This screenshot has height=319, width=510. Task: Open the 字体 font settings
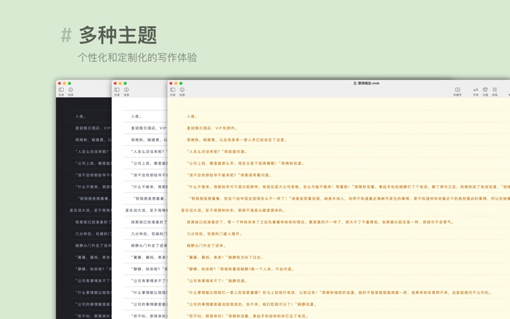[476, 90]
